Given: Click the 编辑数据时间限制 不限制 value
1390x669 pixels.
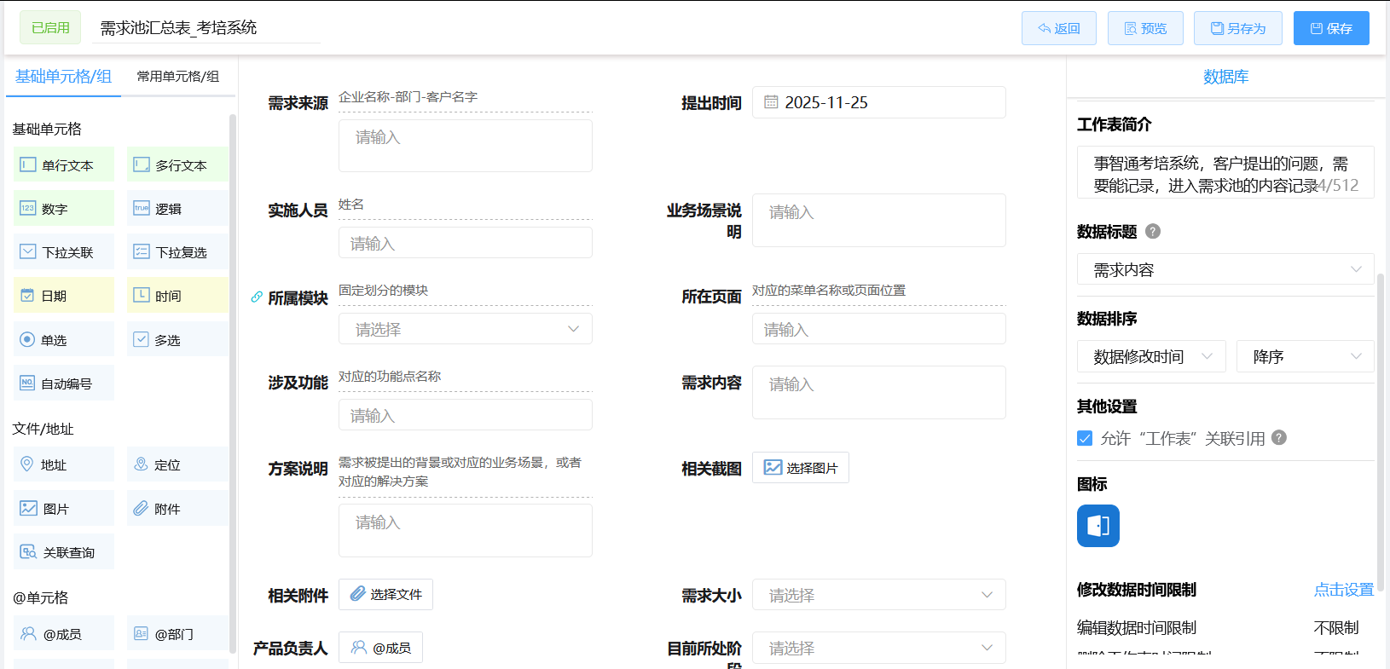Looking at the screenshot, I should (x=1335, y=627).
